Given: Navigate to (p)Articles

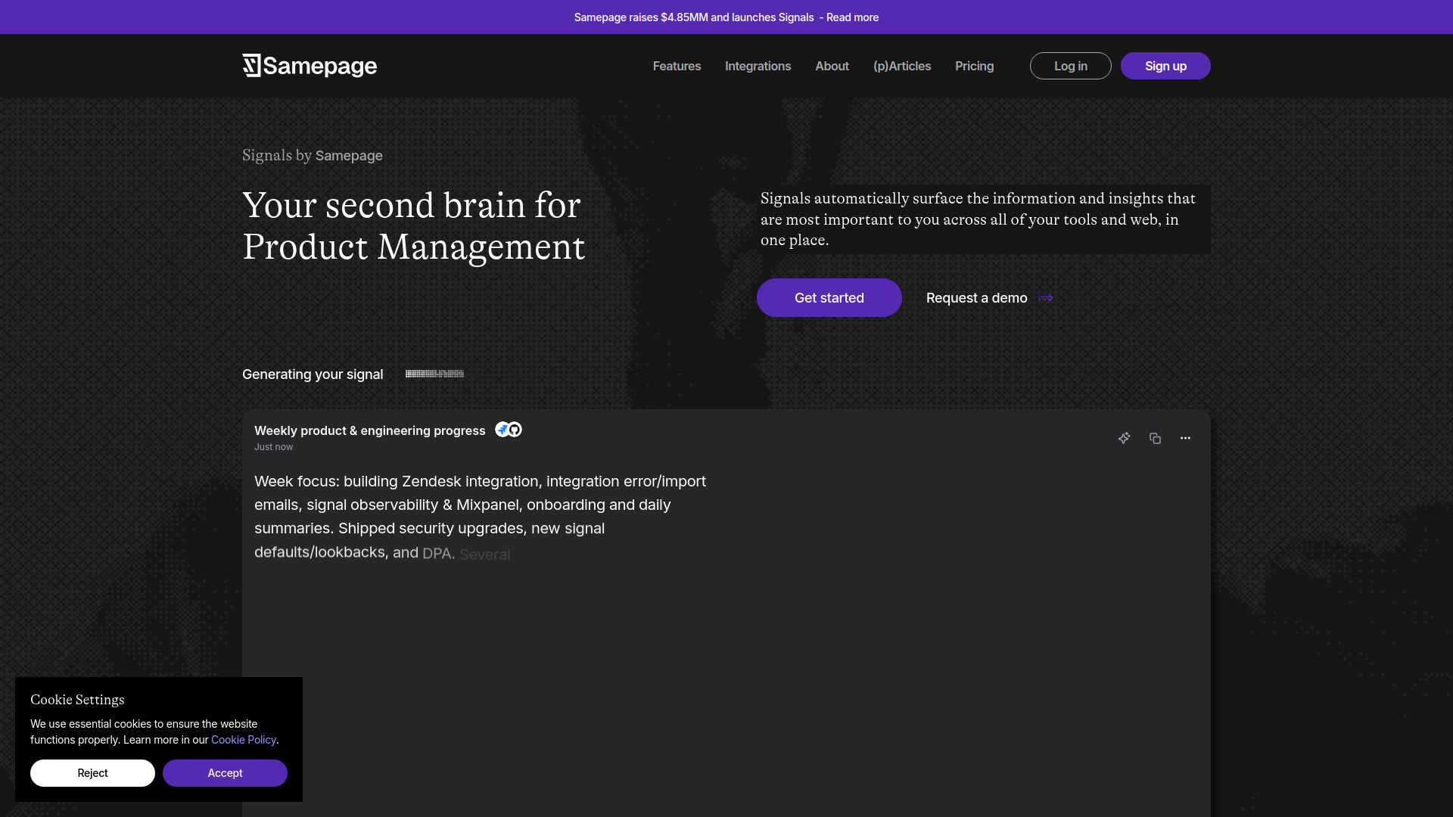Looking at the screenshot, I should [x=902, y=66].
